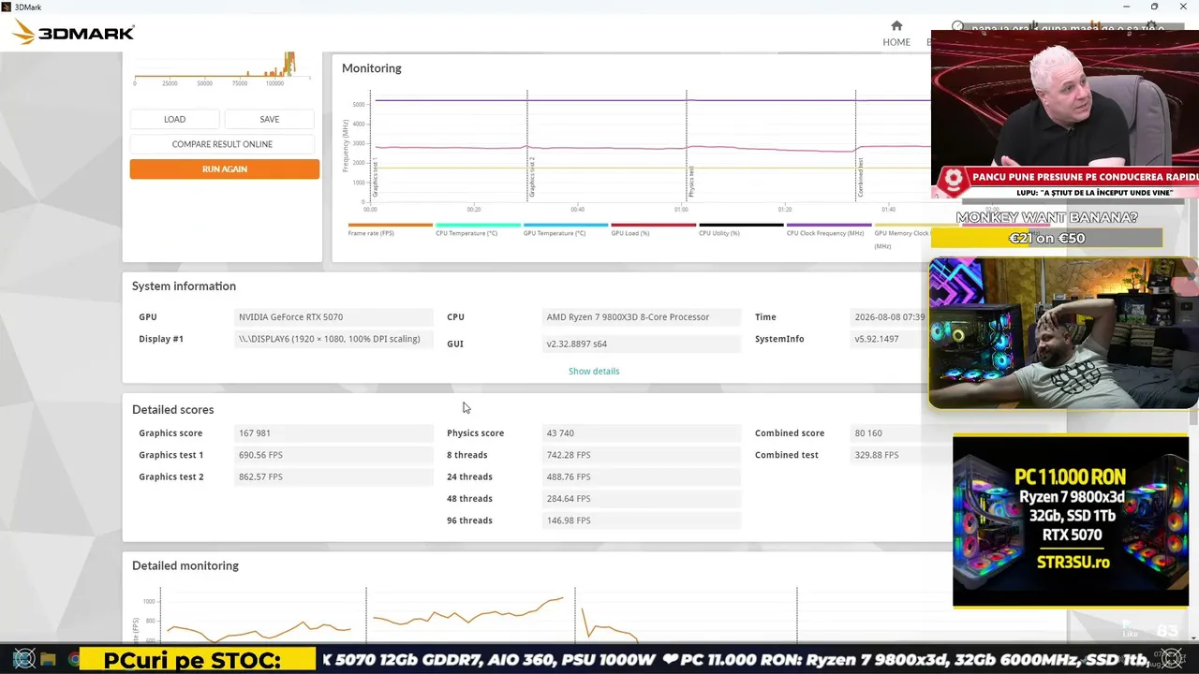Click the LOAD button
The width and height of the screenshot is (1199, 674).
pos(174,119)
